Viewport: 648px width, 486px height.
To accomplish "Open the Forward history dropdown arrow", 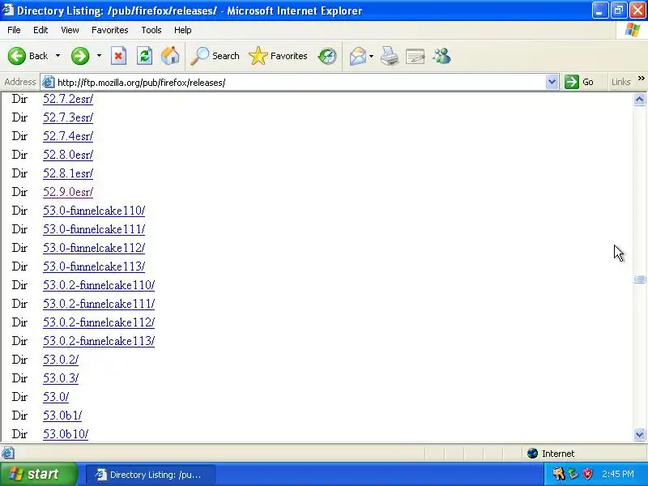I will coord(99,56).
